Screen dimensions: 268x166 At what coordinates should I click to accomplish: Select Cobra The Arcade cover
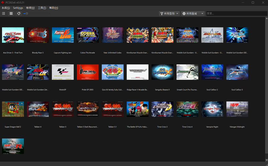(88, 35)
